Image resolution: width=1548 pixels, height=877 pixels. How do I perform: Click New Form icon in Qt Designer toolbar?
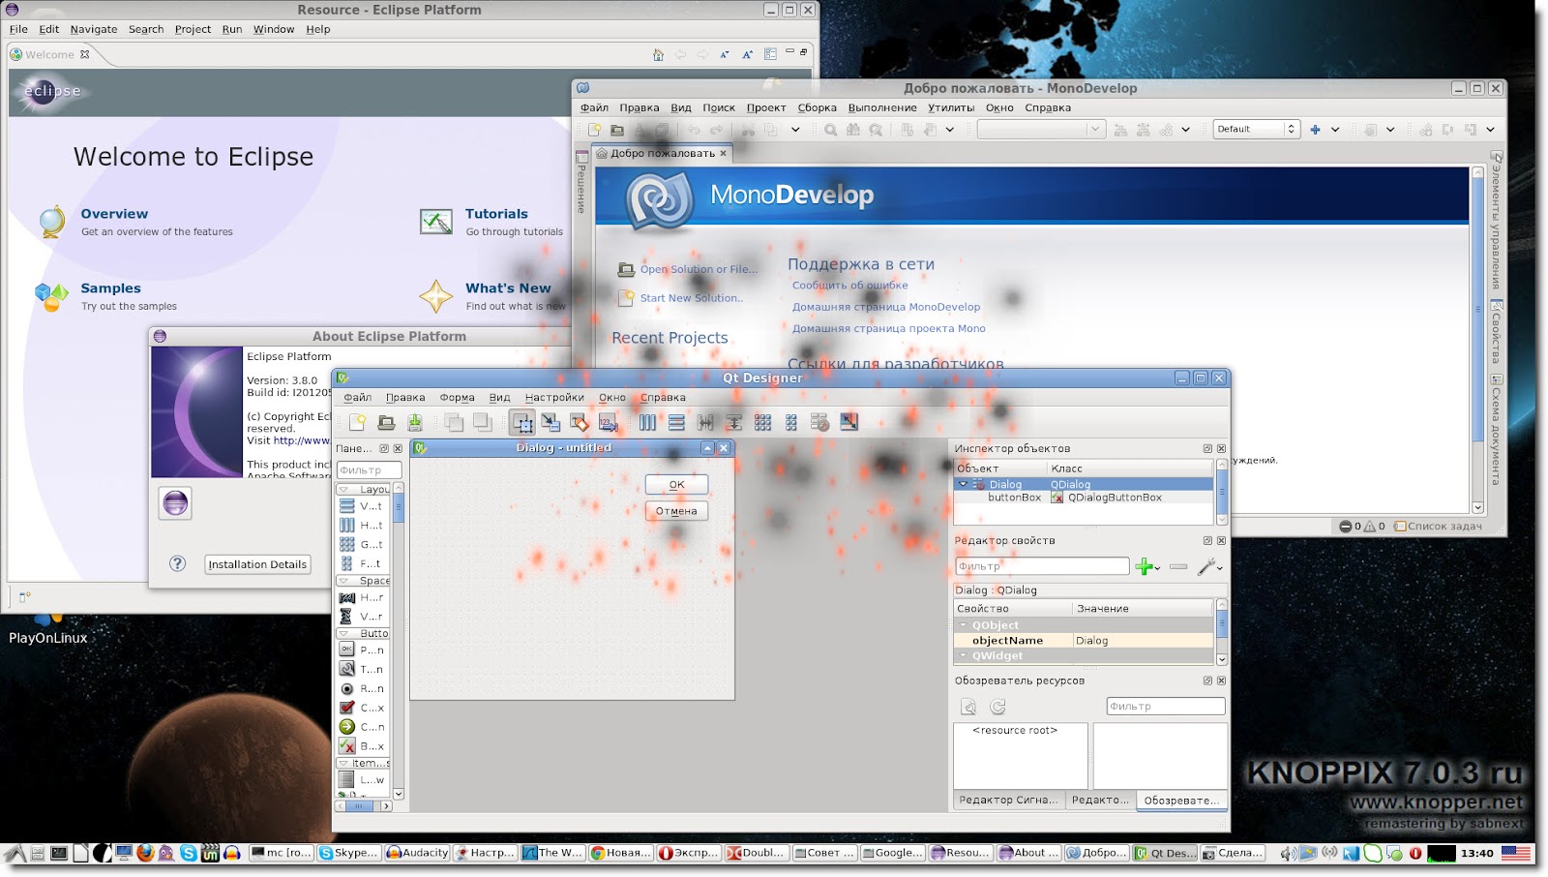point(358,422)
